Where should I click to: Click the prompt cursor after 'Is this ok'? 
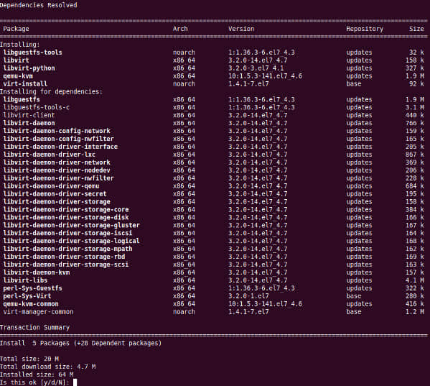75,382
